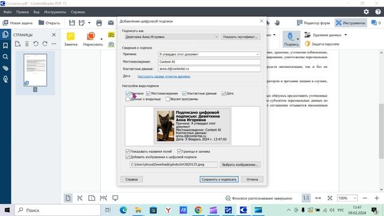Open the Подписать как certificate dropdown
Screen dimensions: 384x216
pos(172,37)
